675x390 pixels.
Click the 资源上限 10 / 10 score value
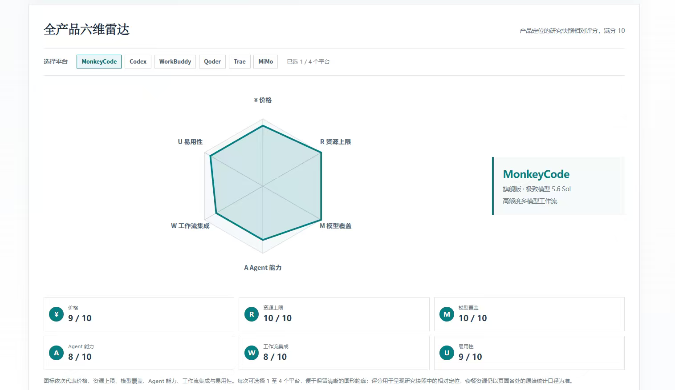tap(277, 318)
